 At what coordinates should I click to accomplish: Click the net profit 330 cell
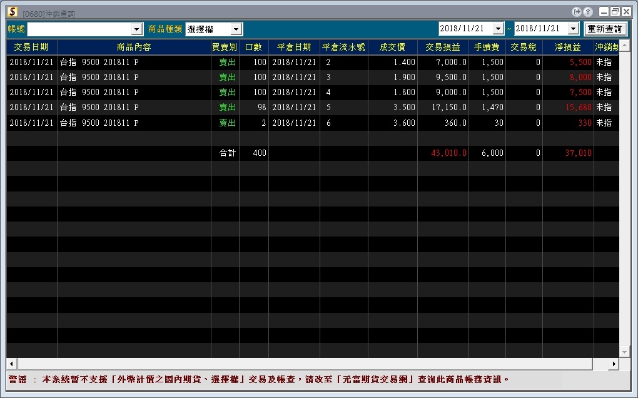pyautogui.click(x=568, y=123)
